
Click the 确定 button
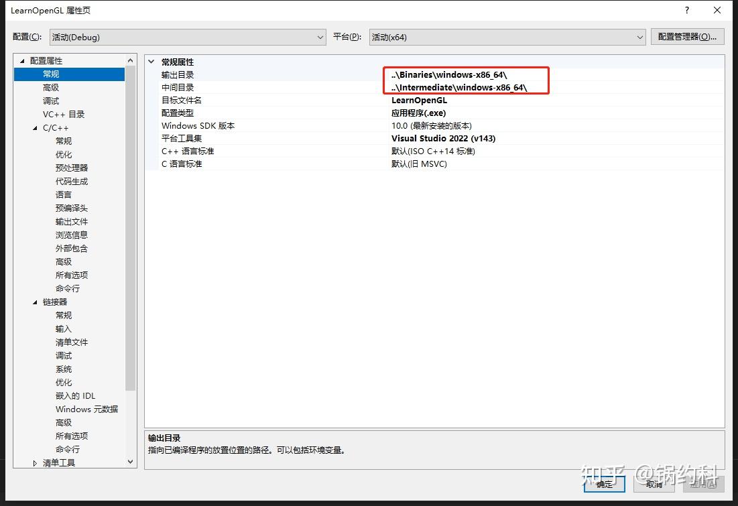[605, 484]
